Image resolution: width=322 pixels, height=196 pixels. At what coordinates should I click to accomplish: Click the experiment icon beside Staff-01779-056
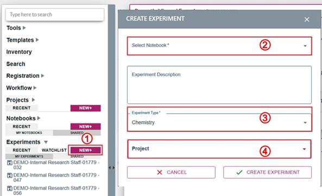10,188
